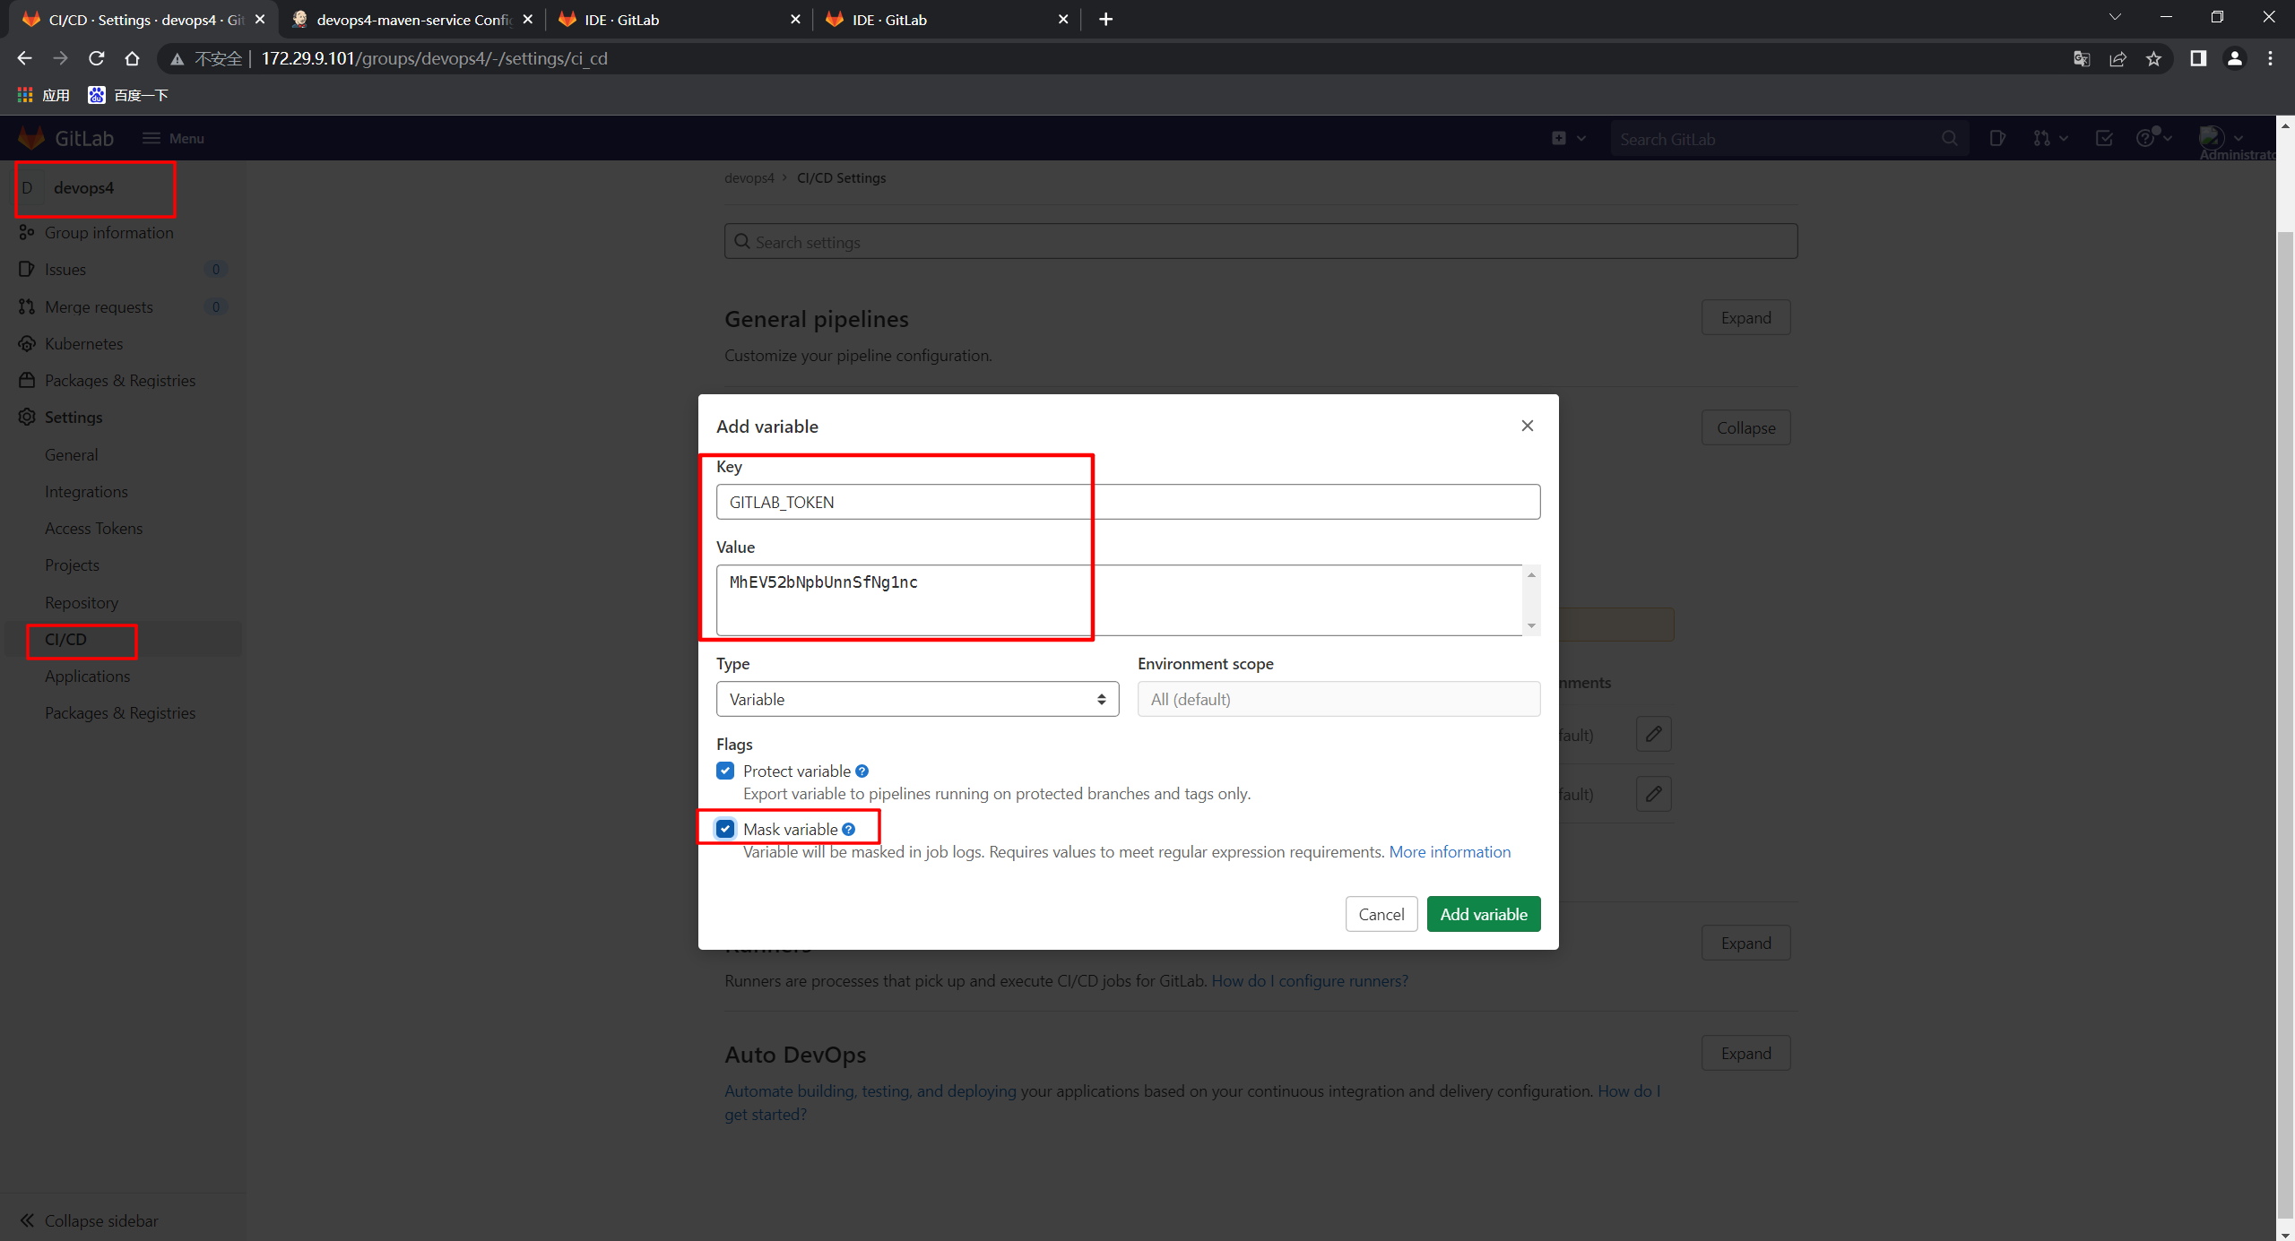Open Repository settings in sidebar
This screenshot has width=2295, height=1241.
click(x=82, y=602)
